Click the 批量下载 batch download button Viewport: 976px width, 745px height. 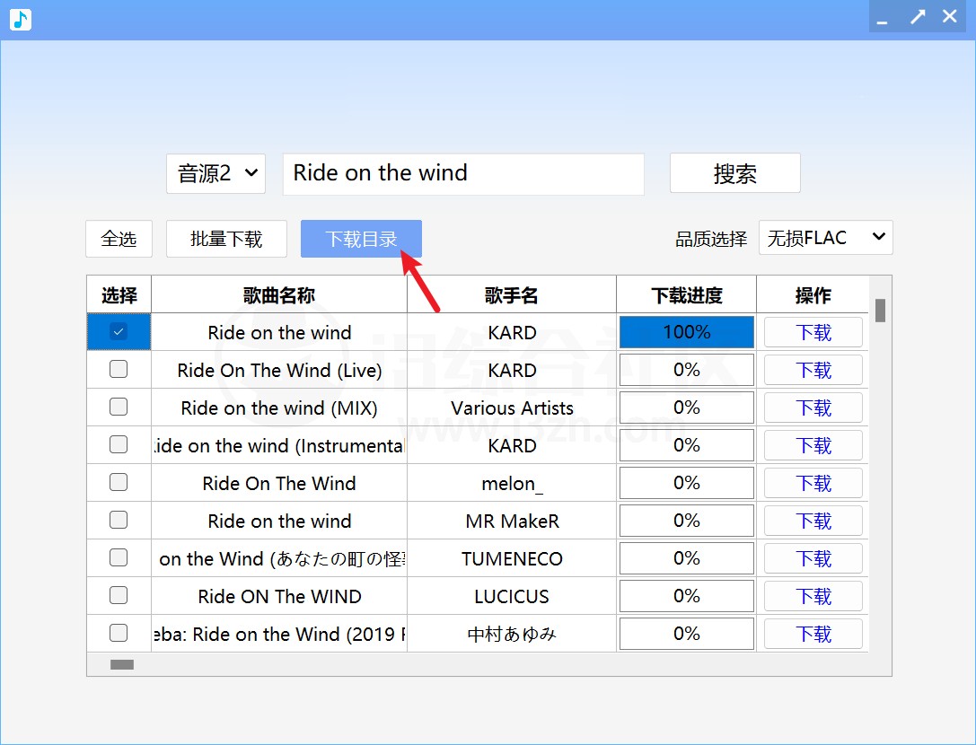tap(226, 239)
